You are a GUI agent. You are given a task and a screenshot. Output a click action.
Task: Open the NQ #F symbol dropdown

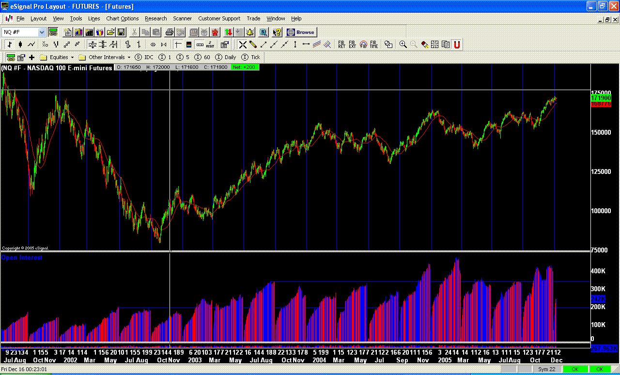pyautogui.click(x=41, y=31)
